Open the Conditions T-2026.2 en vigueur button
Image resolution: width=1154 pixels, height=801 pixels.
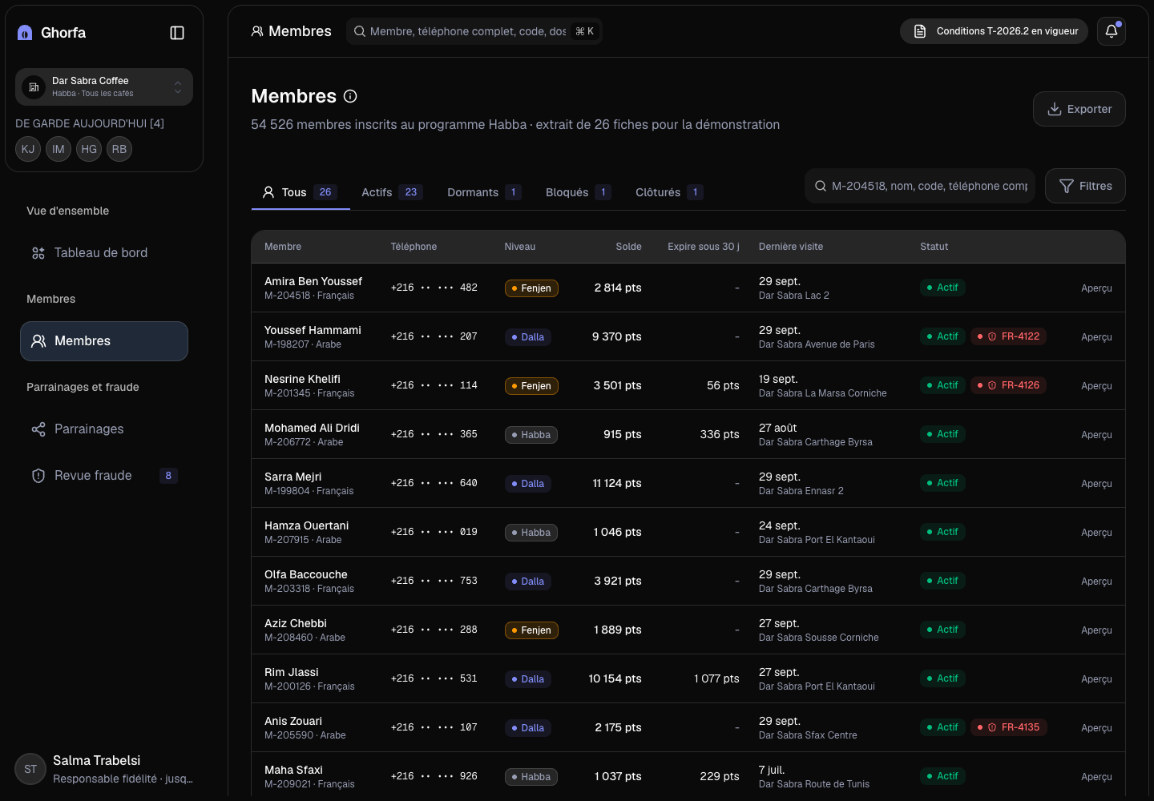pos(994,31)
